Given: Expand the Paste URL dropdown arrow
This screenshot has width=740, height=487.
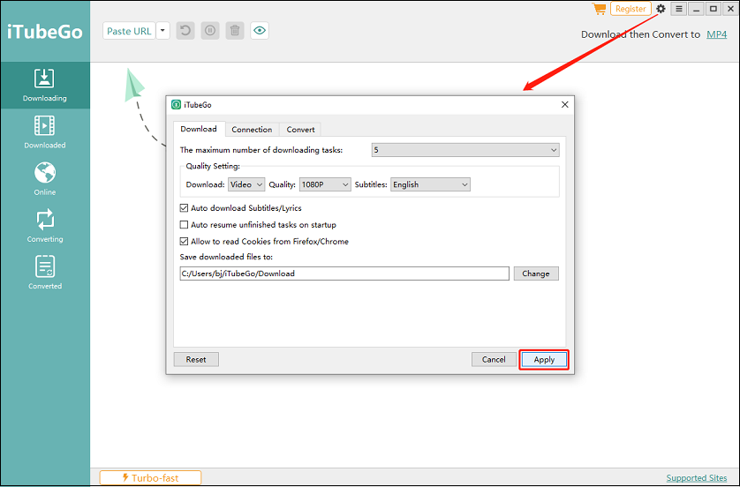Looking at the screenshot, I should [162, 31].
